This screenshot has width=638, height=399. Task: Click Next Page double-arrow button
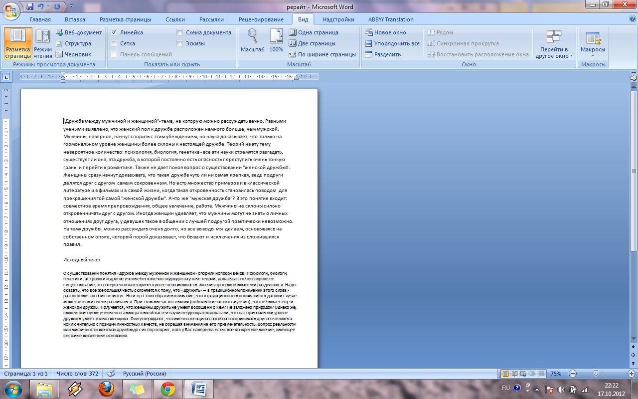pos(634,363)
